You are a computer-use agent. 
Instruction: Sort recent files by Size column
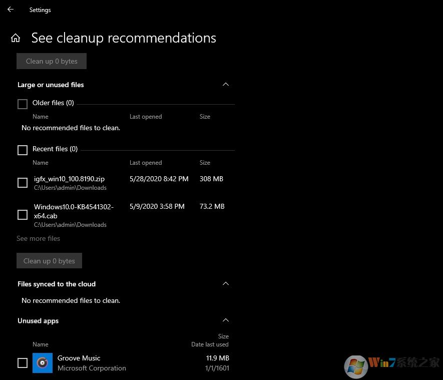point(205,163)
